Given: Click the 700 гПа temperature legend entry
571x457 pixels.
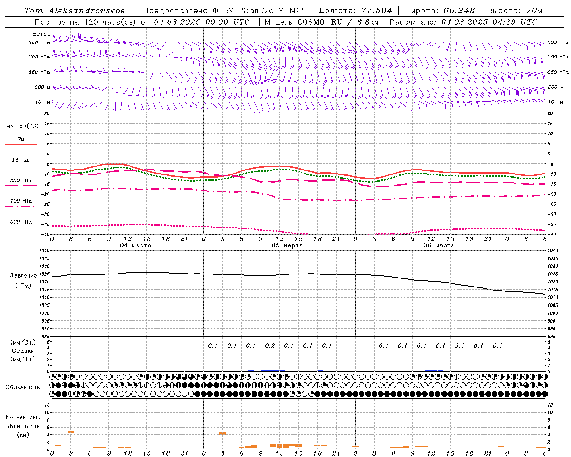Looking at the screenshot, I should 21,201.
